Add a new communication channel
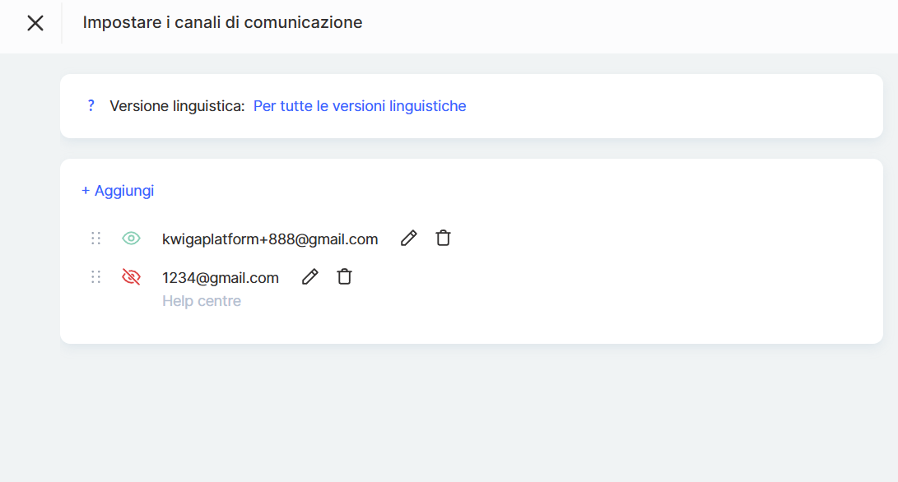Image resolution: width=898 pixels, height=482 pixels. (118, 191)
